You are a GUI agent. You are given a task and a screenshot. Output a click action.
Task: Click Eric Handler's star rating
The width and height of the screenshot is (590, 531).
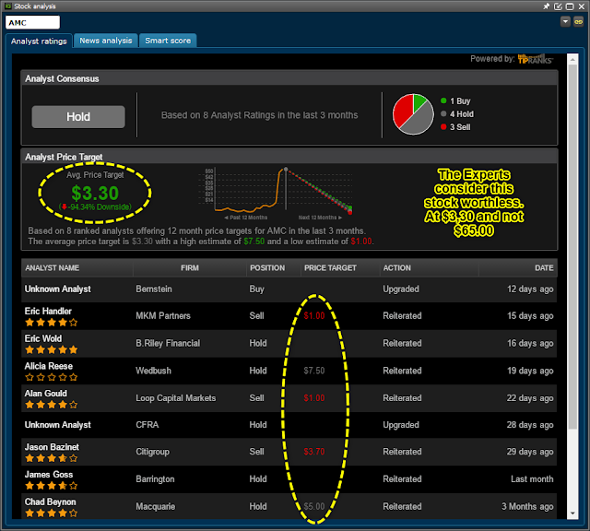coord(52,323)
